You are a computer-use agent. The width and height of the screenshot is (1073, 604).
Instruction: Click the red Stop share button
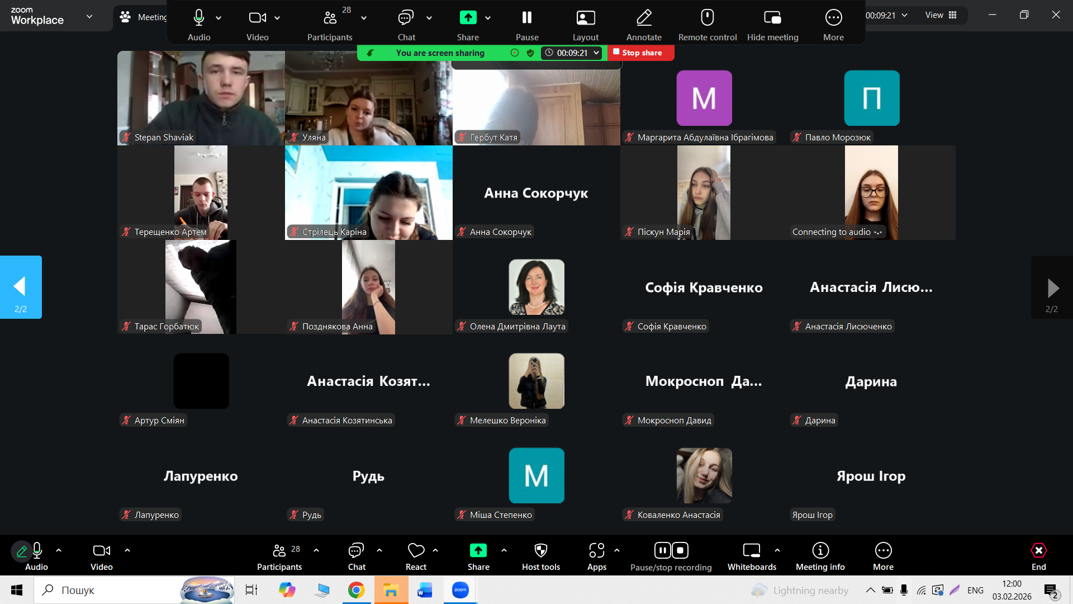(641, 53)
